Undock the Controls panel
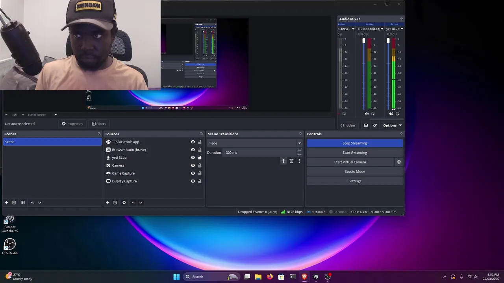504x283 pixels. coord(402,134)
